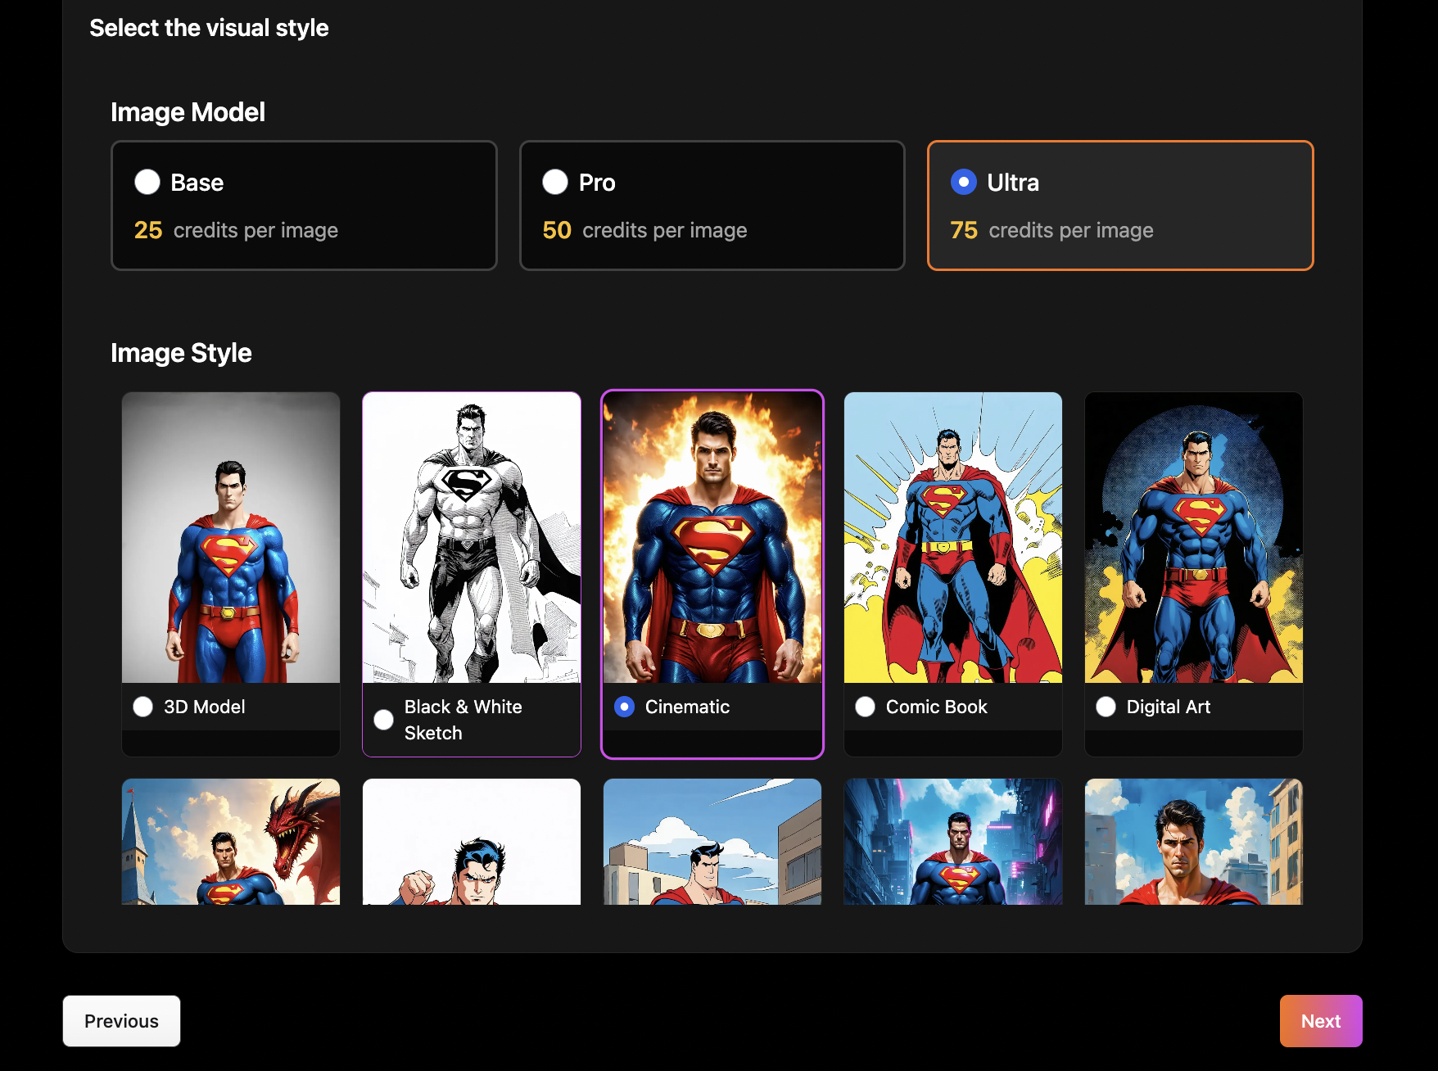
Task: Click the Black & White Sketch preview image
Action: (x=472, y=537)
